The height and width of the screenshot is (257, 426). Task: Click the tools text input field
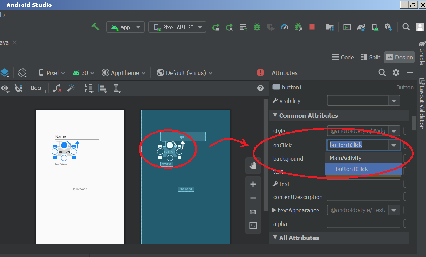(x=364, y=184)
